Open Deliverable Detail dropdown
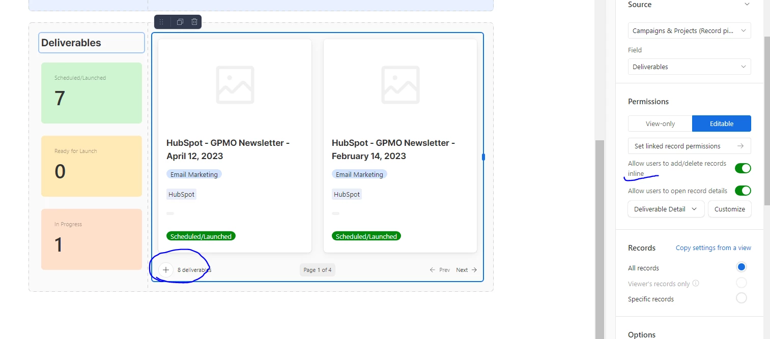The image size is (770, 339). (666, 209)
